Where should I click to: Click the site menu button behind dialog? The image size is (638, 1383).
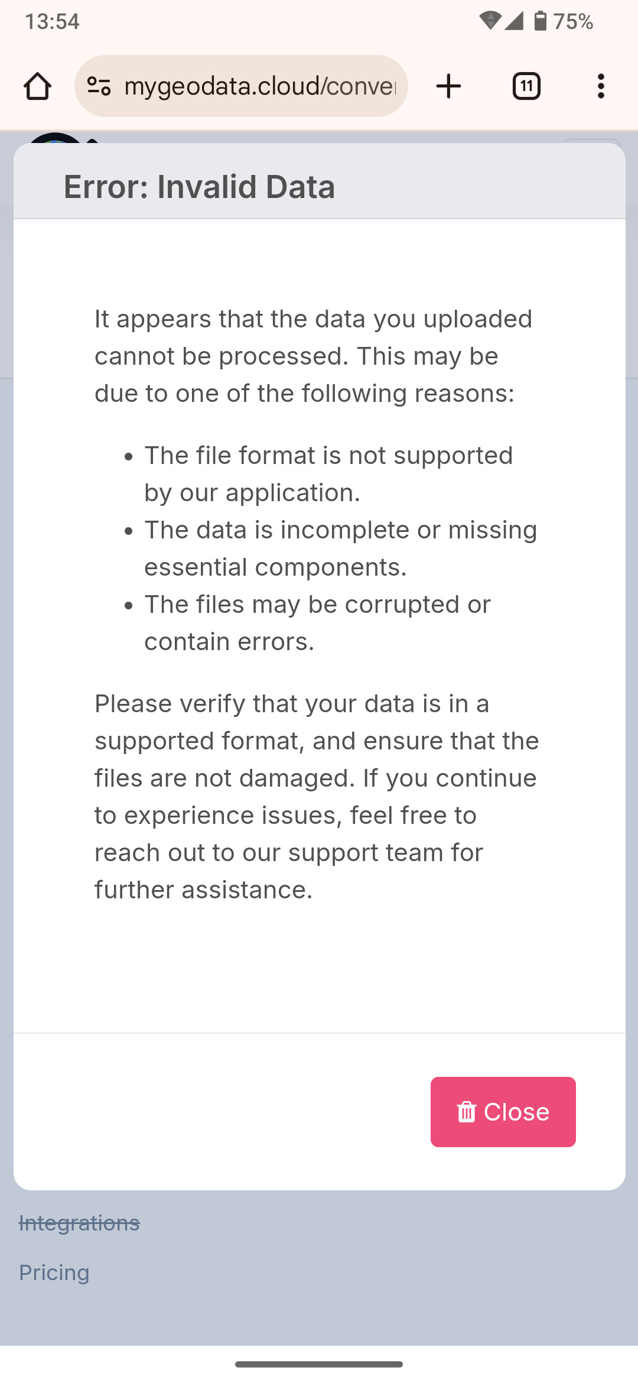(x=591, y=141)
